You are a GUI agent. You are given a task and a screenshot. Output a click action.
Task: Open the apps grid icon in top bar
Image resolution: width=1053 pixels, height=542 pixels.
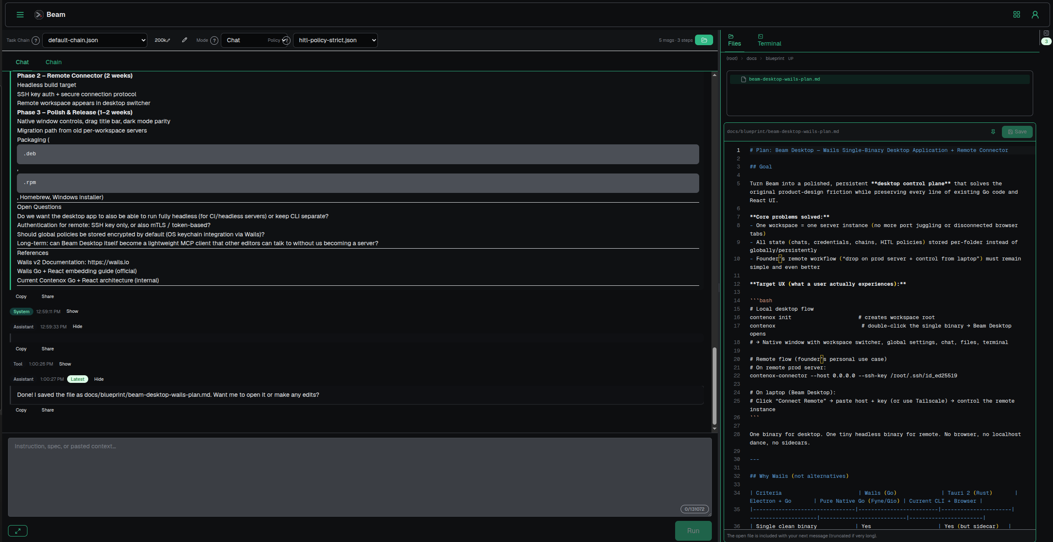[x=1017, y=14]
